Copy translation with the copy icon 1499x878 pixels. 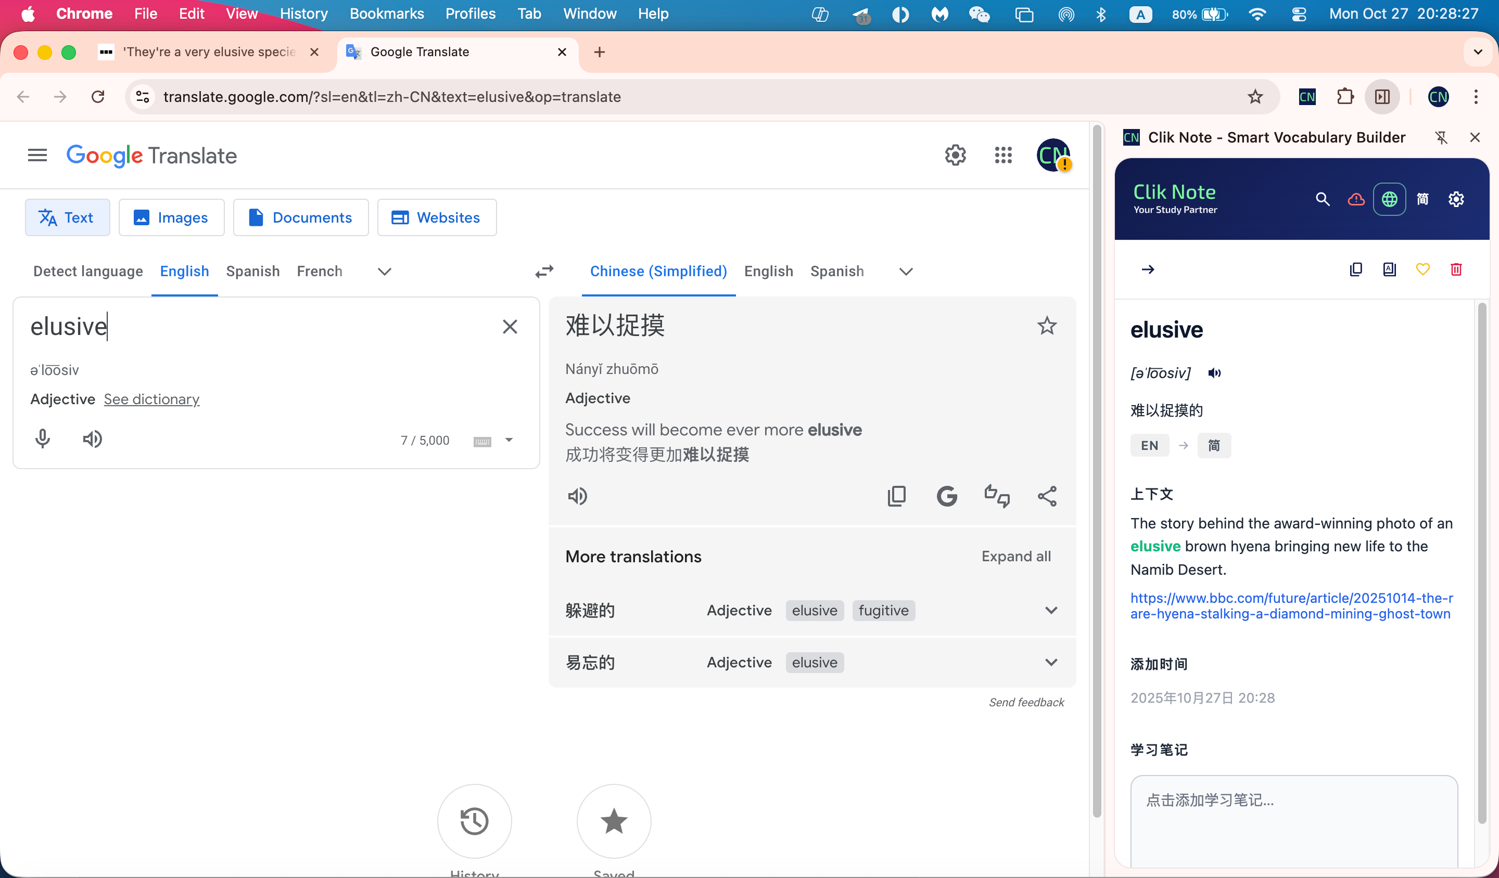[x=896, y=496]
